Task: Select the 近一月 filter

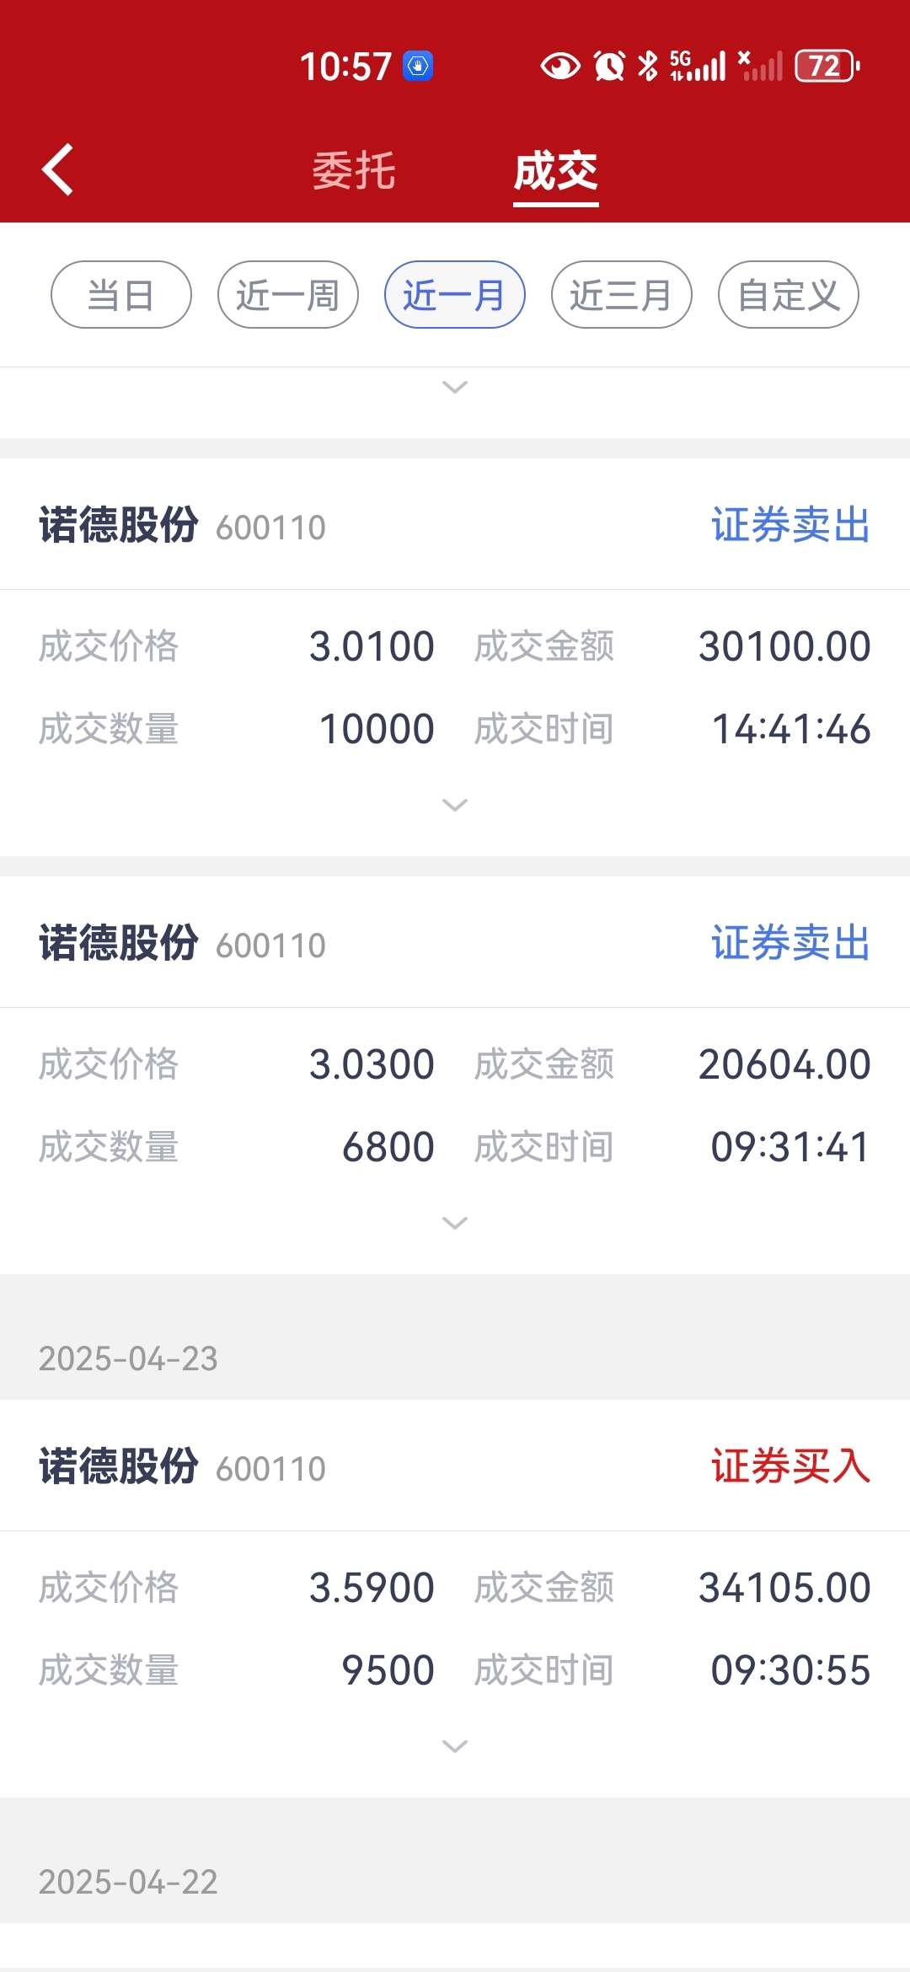Action: click(x=455, y=295)
